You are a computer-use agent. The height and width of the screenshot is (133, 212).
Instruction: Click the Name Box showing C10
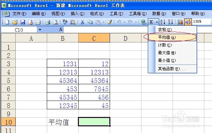19,30
